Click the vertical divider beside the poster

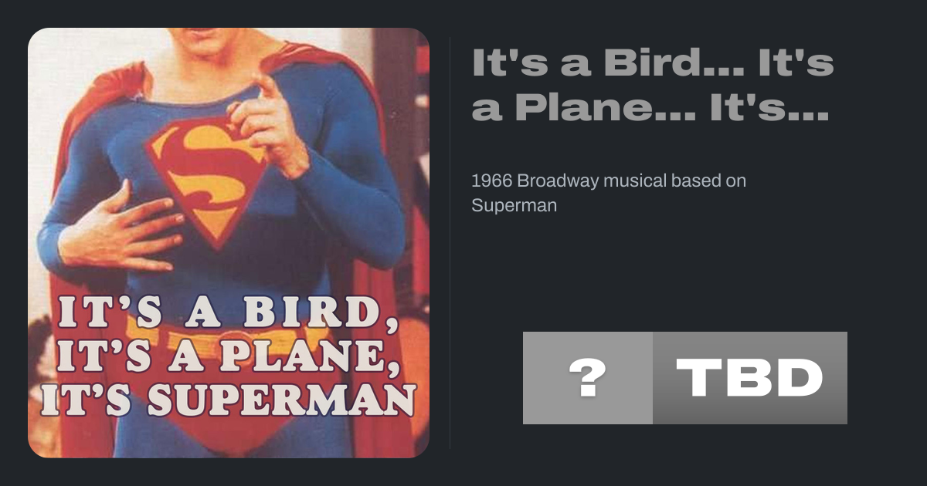coord(450,243)
